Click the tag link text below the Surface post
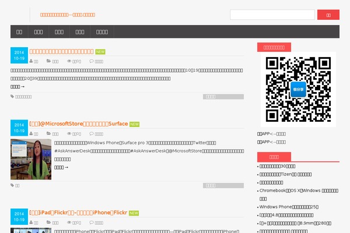Screen dimensions: 350x233 click(x=17, y=185)
